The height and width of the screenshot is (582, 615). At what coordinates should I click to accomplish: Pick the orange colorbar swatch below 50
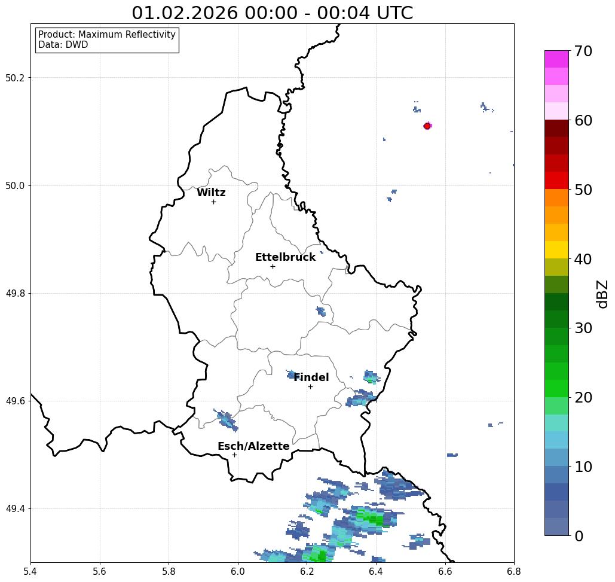point(556,198)
